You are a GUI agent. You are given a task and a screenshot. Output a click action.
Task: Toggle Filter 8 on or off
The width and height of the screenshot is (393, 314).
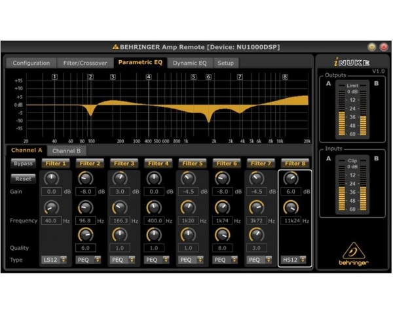[x=295, y=164]
